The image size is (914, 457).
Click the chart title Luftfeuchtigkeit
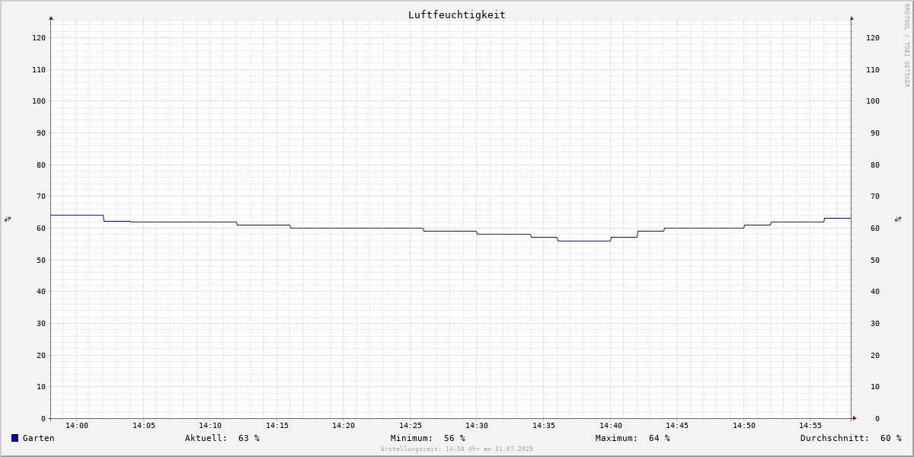pyautogui.click(x=457, y=14)
